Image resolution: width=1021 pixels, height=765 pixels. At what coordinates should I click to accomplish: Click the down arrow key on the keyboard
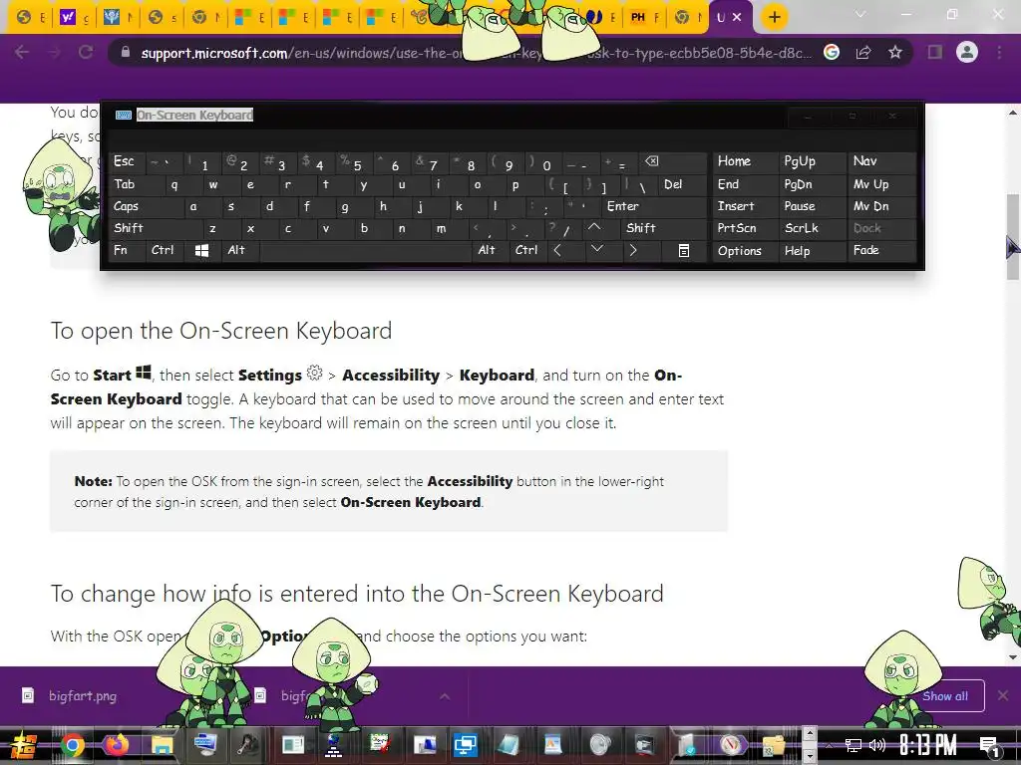coord(597,250)
